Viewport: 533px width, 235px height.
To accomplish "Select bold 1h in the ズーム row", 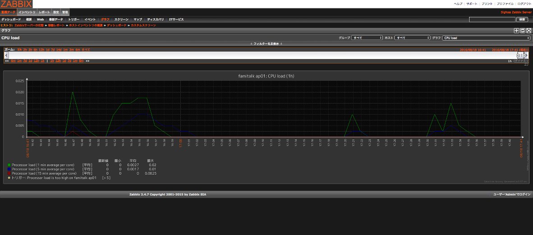I will point(19,50).
